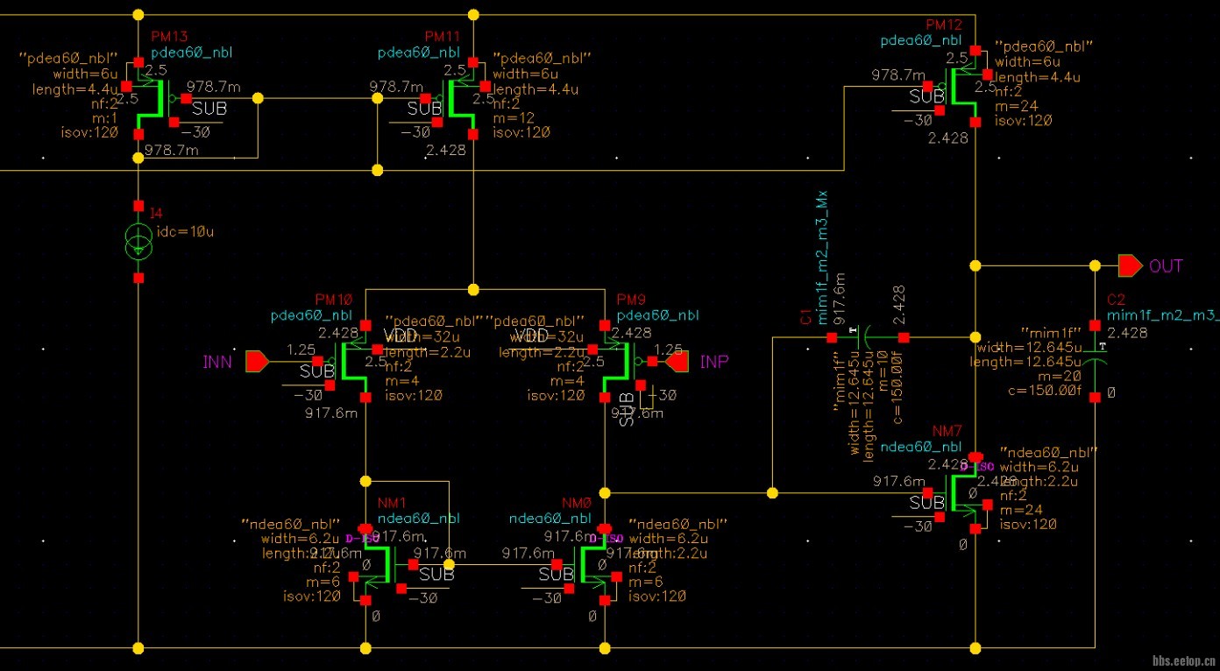
Task: Select the PM9 input transistor symbol
Action: click(x=616, y=361)
